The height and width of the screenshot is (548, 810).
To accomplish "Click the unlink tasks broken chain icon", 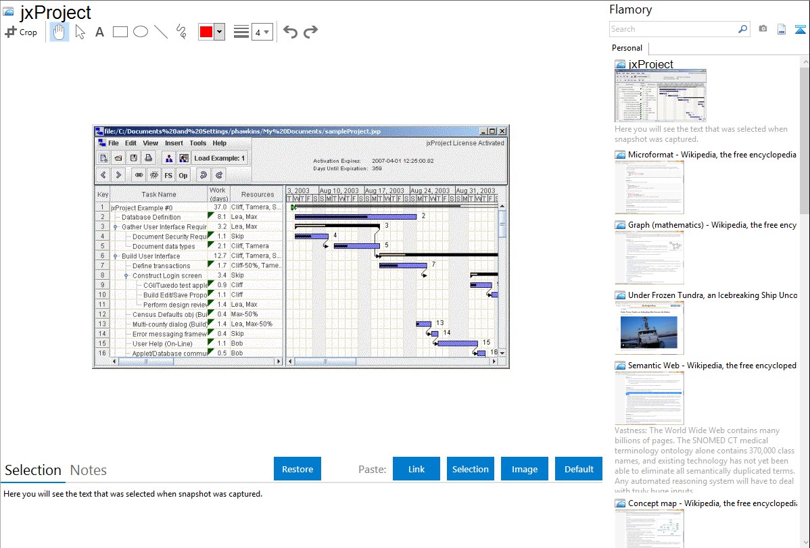I will point(153,175).
